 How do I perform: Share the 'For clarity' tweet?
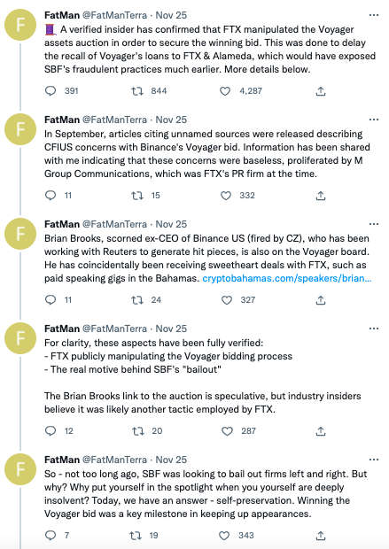click(x=321, y=431)
